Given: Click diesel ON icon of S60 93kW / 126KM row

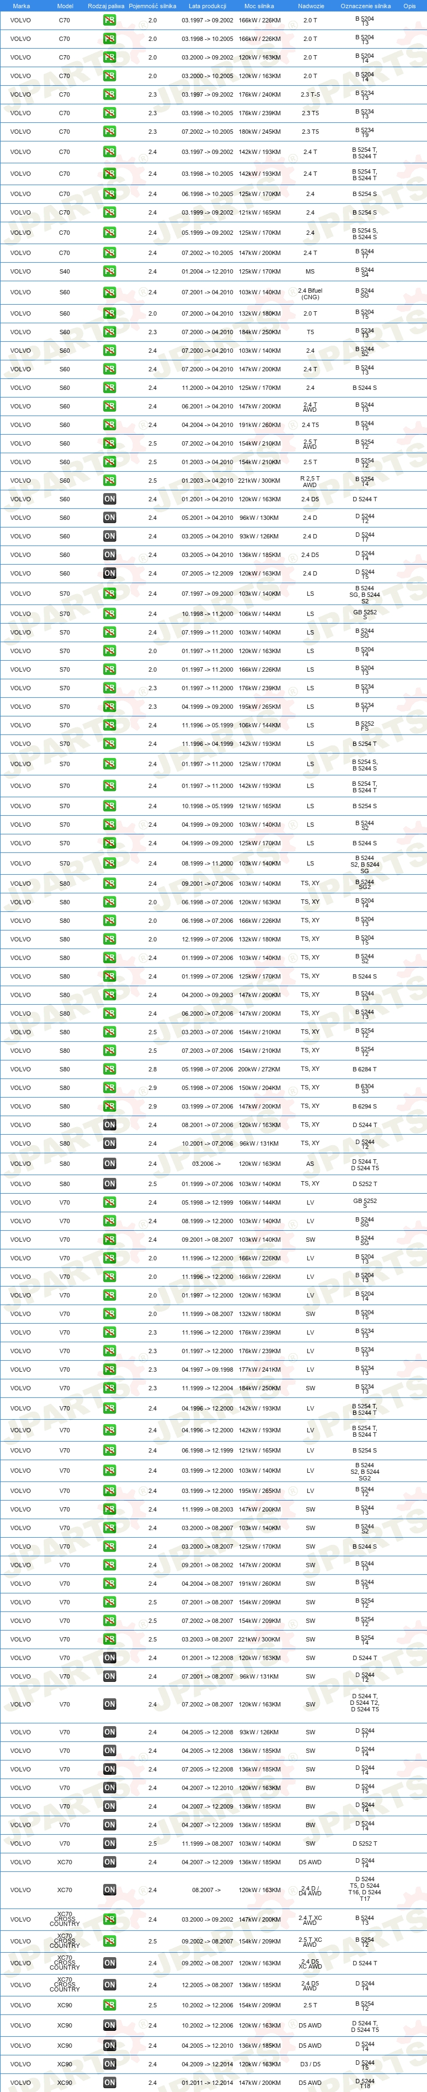Looking at the screenshot, I should (110, 536).
